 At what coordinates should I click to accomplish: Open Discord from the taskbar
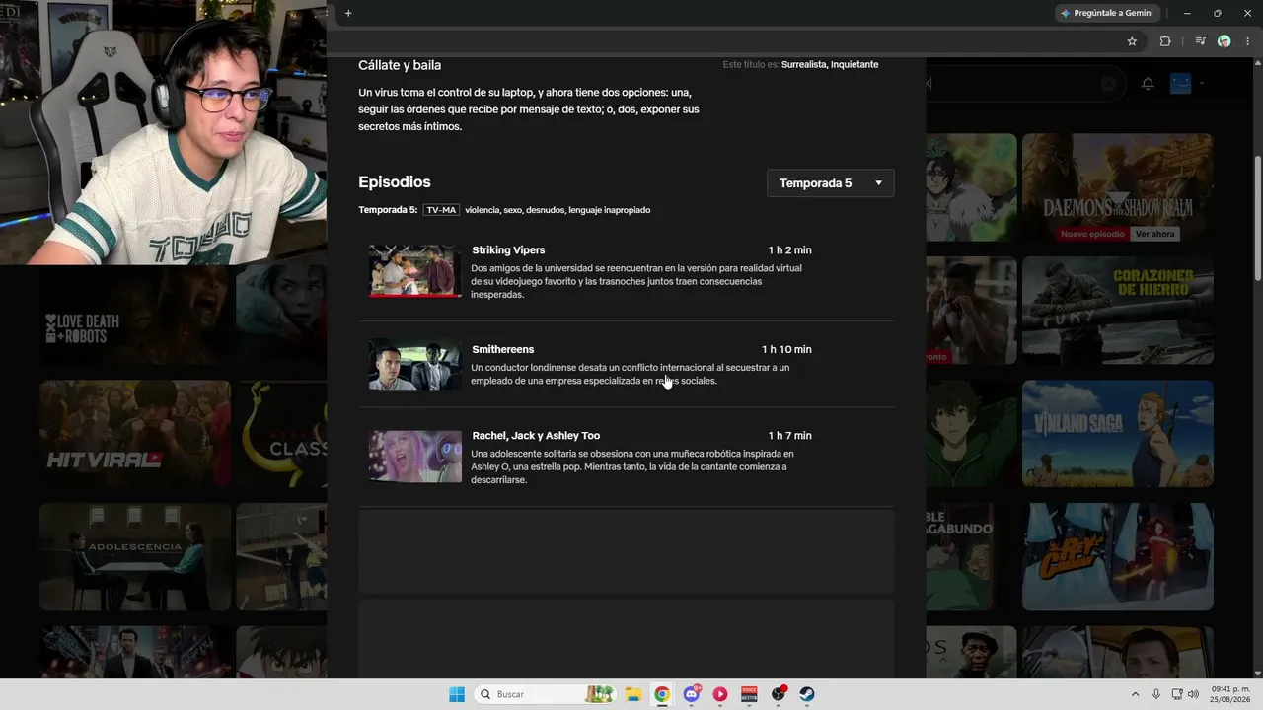pos(692,694)
